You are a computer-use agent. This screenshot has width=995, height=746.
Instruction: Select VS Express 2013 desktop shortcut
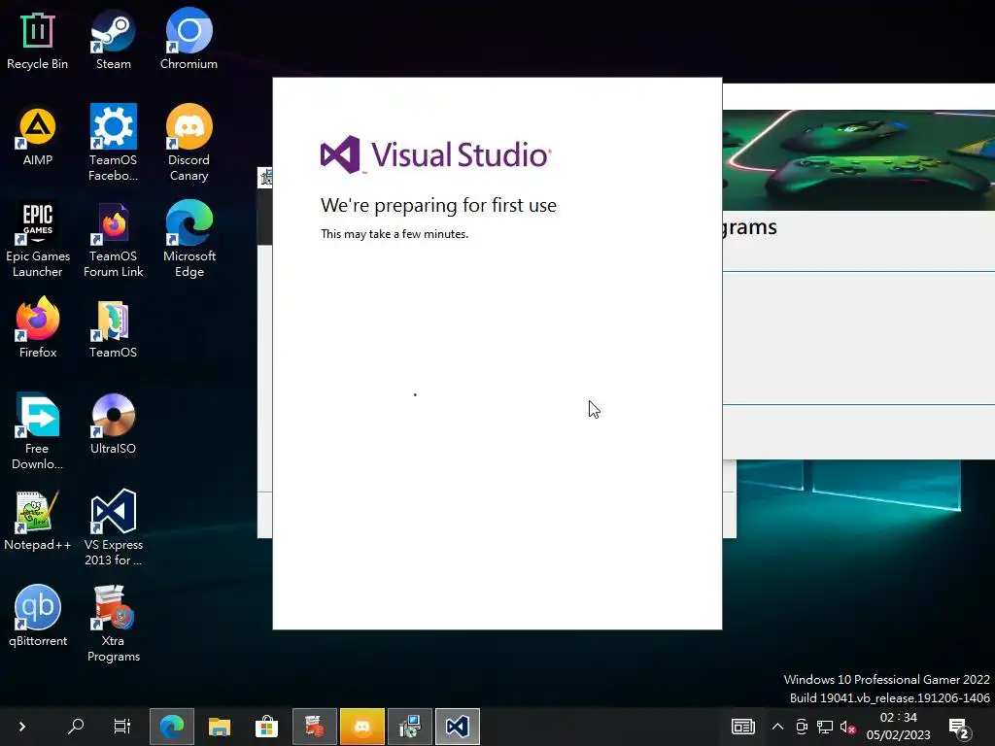pyautogui.click(x=113, y=528)
